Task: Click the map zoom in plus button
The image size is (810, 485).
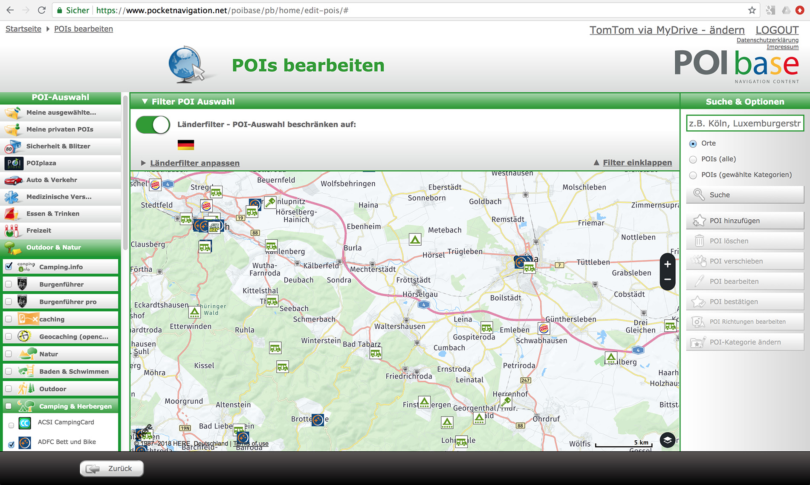Action: coord(667,264)
